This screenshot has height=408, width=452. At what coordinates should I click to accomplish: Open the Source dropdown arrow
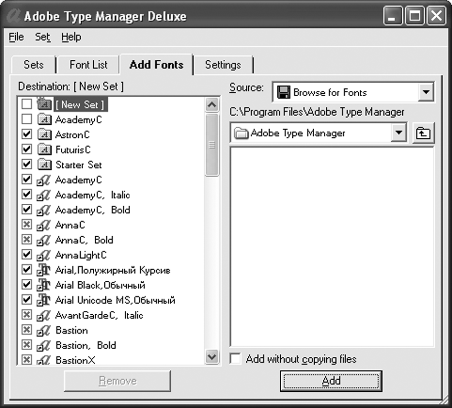tap(426, 92)
